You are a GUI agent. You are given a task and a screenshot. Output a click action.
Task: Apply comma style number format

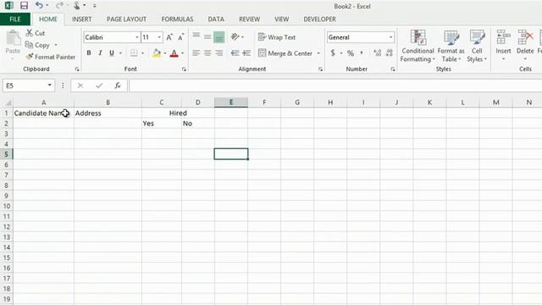point(362,53)
